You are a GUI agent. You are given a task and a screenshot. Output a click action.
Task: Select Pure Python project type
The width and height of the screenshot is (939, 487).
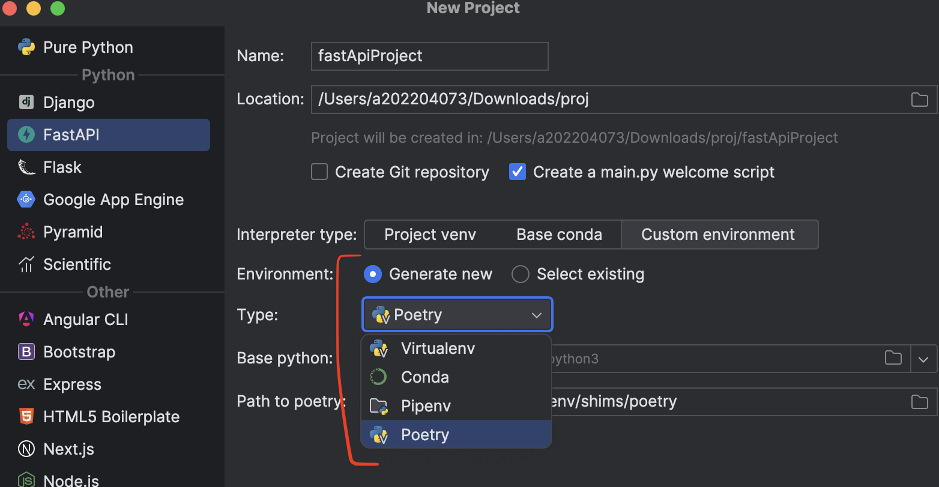tap(88, 47)
